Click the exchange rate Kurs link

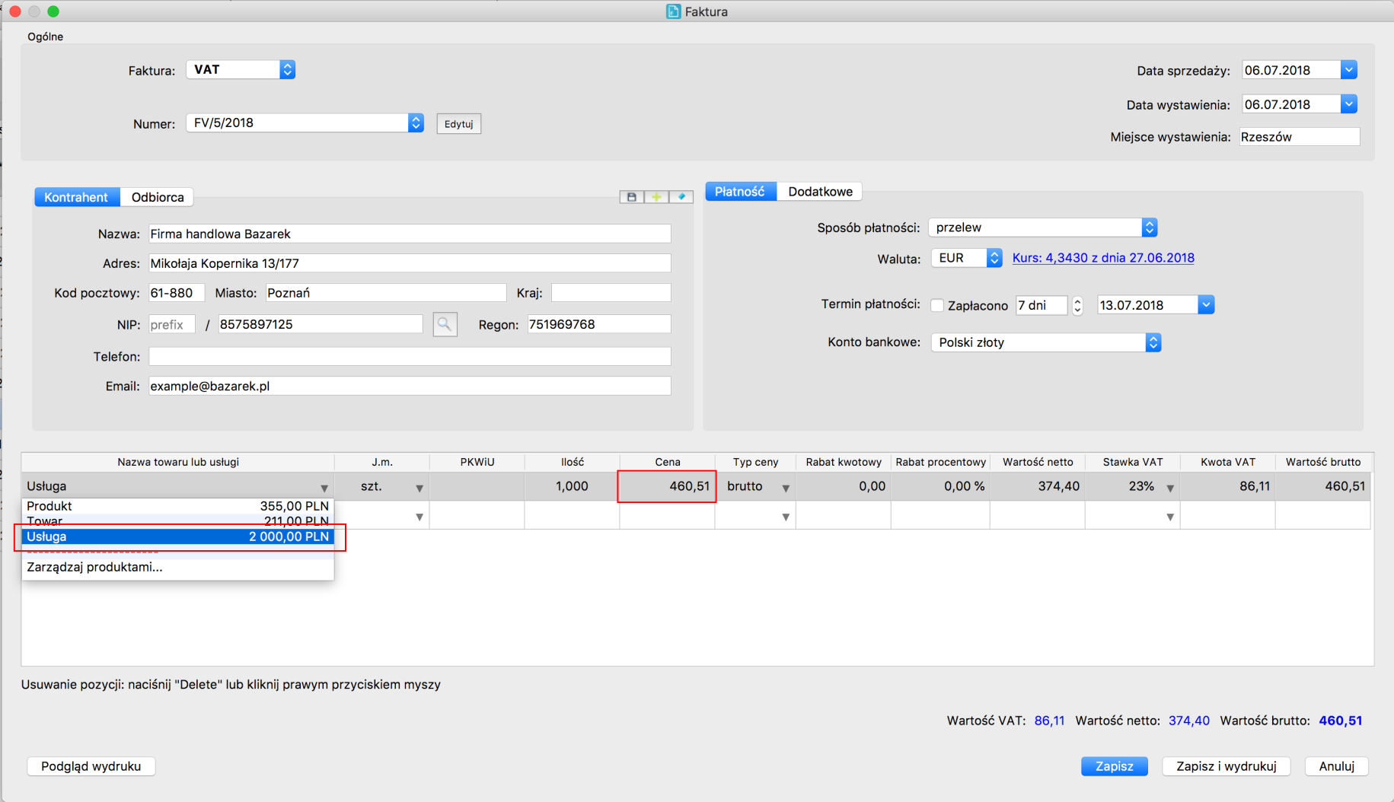coord(1103,258)
